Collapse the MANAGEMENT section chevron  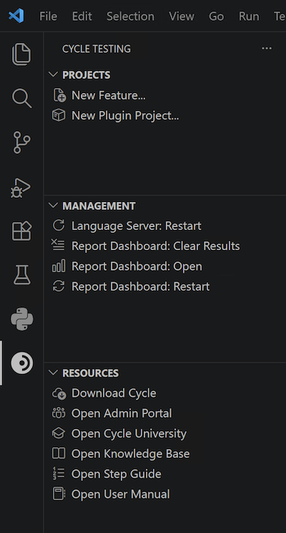point(53,206)
